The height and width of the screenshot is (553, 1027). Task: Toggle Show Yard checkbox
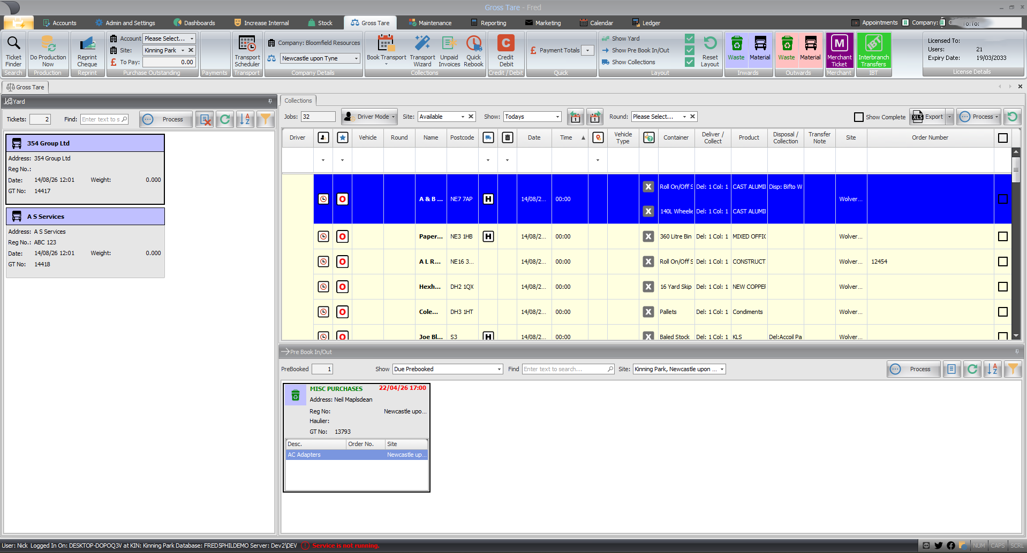tap(690, 39)
